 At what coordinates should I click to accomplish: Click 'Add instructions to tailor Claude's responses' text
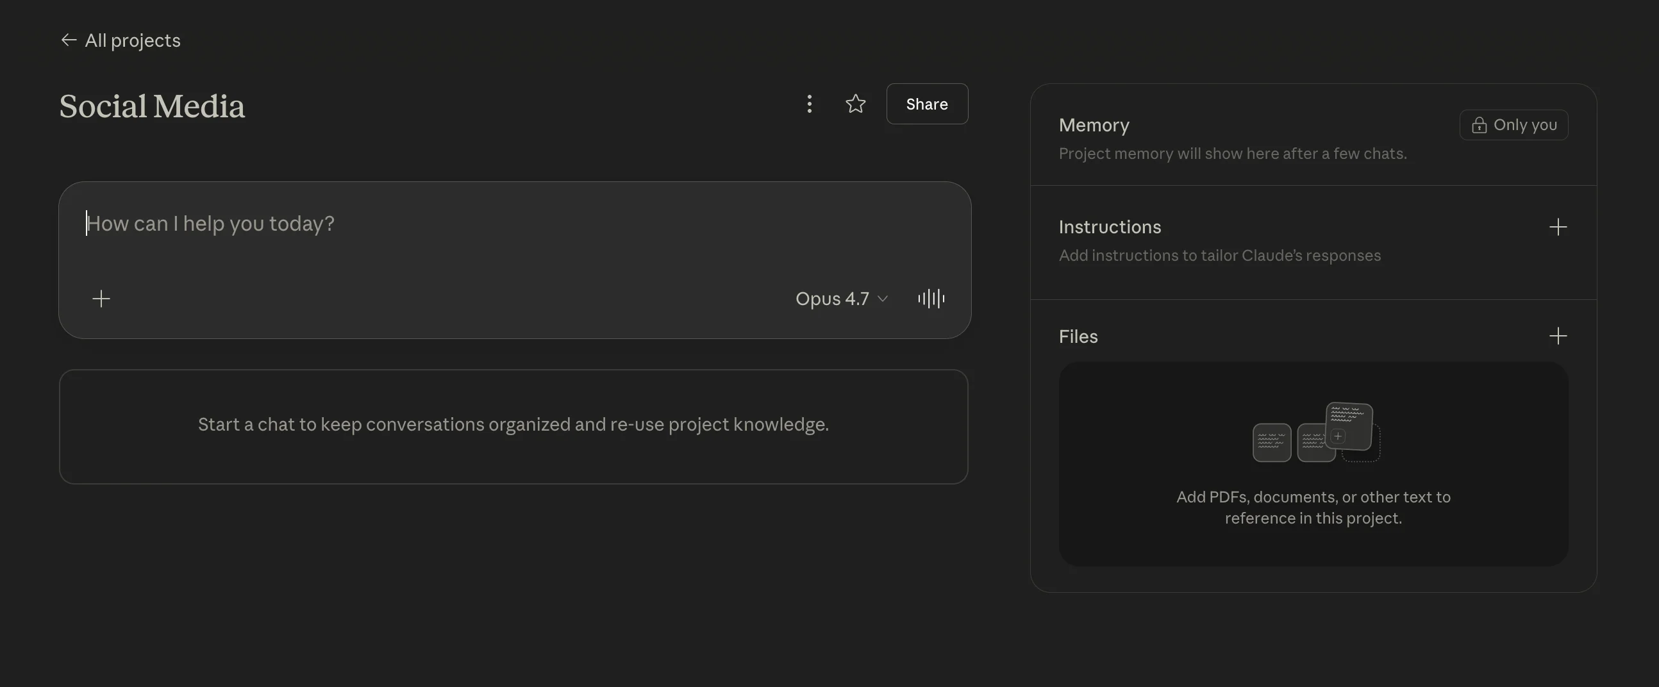tap(1220, 256)
